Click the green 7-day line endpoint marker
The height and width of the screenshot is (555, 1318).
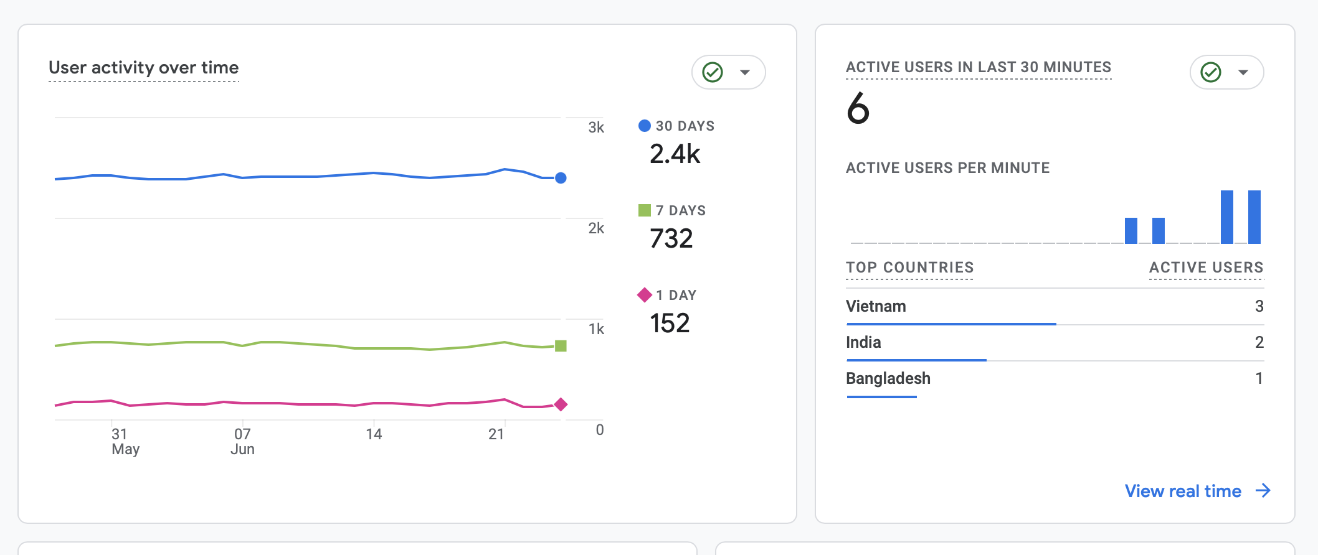561,346
